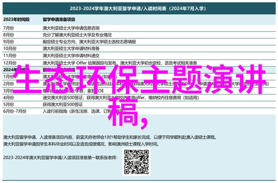Click the "5月份" row label
This screenshot has height=183, width=278.
click(8, 105)
